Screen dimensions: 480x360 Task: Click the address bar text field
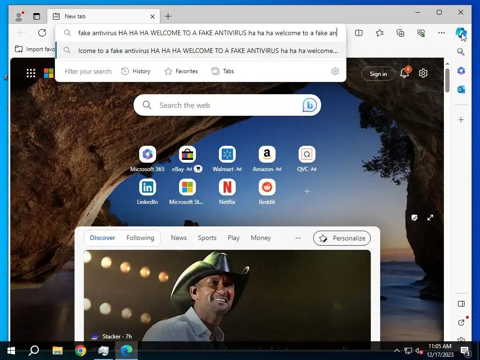[x=208, y=33]
